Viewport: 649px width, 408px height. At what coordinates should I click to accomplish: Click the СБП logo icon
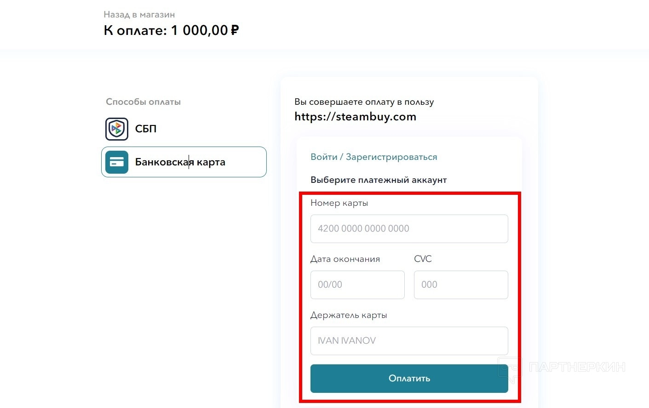click(x=117, y=129)
